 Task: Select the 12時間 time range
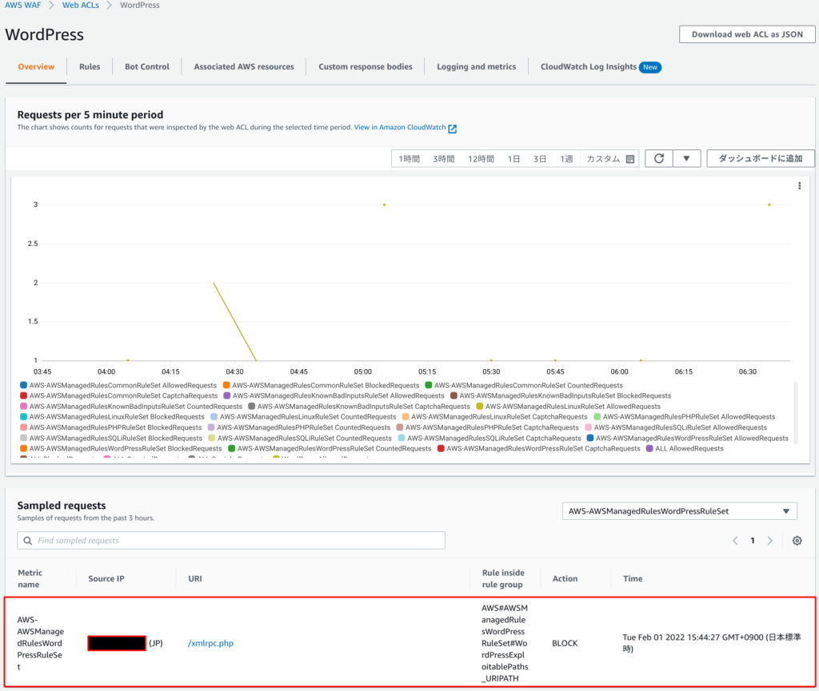[x=481, y=159]
